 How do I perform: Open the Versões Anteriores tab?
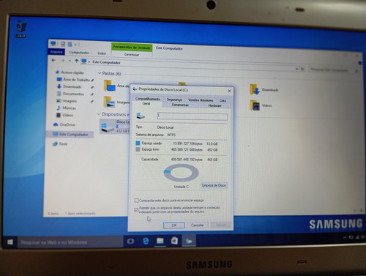click(201, 100)
